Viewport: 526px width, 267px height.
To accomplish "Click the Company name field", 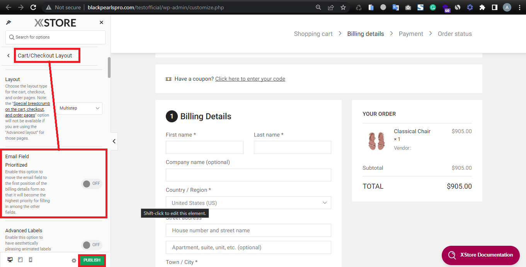I will 249,175.
